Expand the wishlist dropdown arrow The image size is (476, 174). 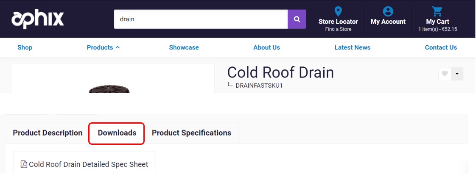click(457, 74)
